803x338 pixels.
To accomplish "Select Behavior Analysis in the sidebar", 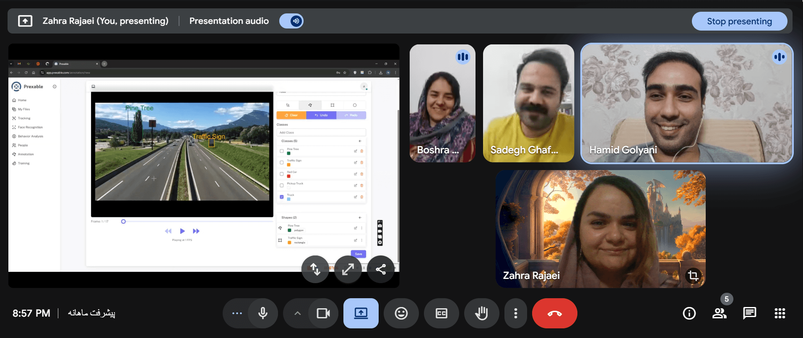I will pos(30,137).
